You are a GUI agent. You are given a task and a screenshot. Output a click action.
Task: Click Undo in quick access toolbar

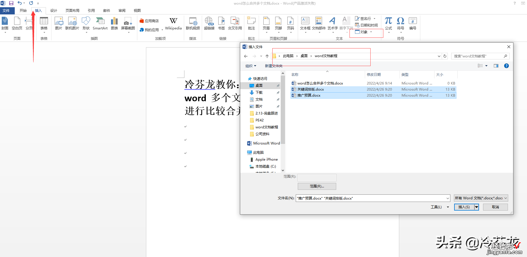19,3
